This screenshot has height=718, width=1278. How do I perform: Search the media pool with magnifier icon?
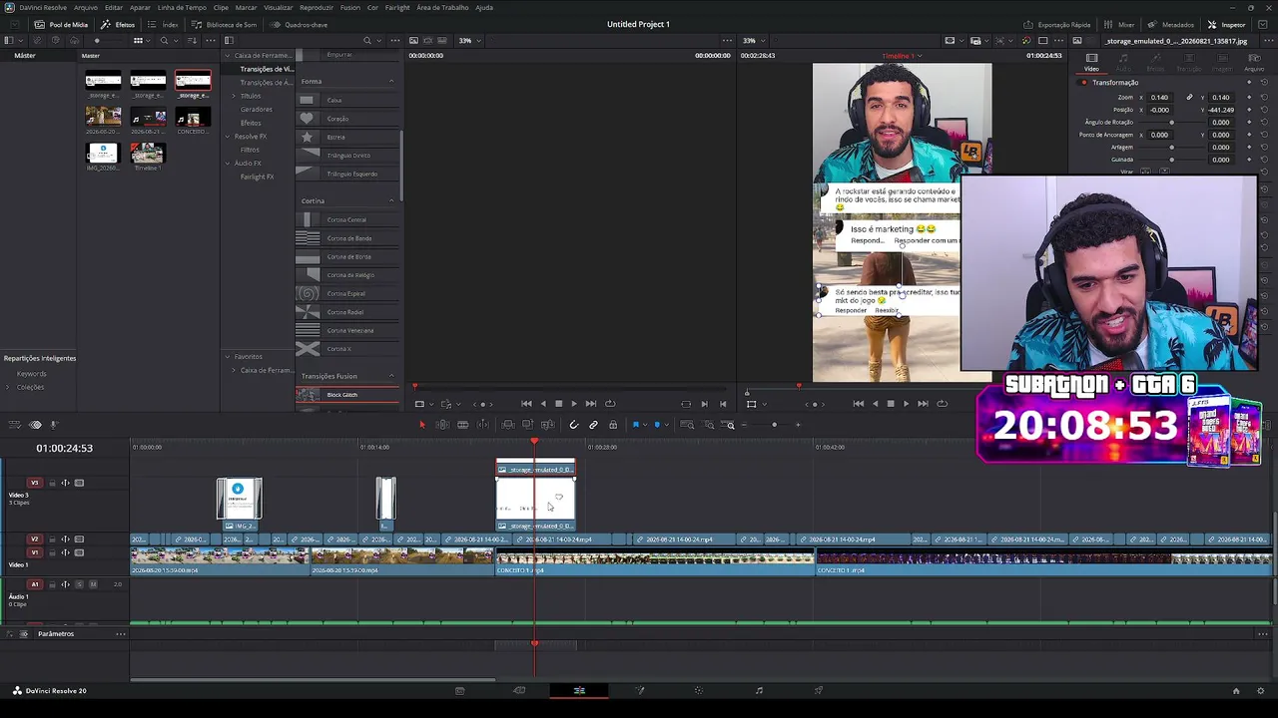tap(164, 41)
